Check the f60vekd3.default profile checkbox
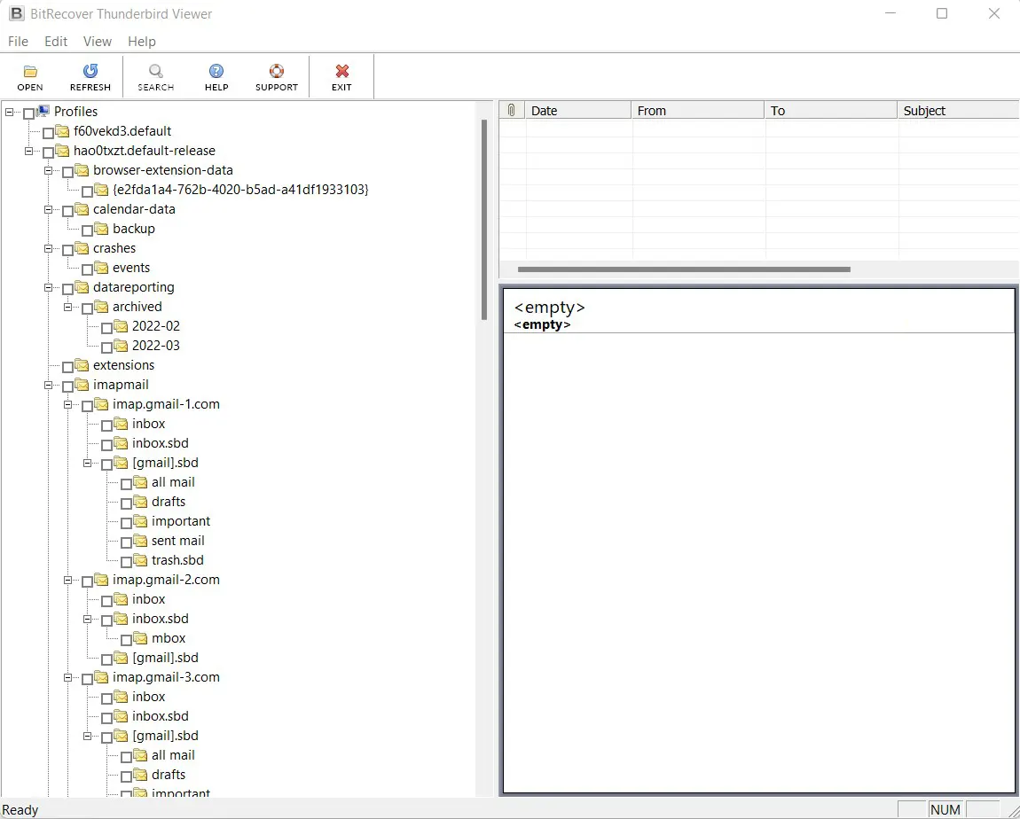Viewport: 1020px width, 819px height. click(49, 132)
